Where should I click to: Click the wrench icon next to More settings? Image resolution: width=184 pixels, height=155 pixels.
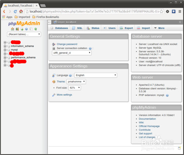coord(54,95)
